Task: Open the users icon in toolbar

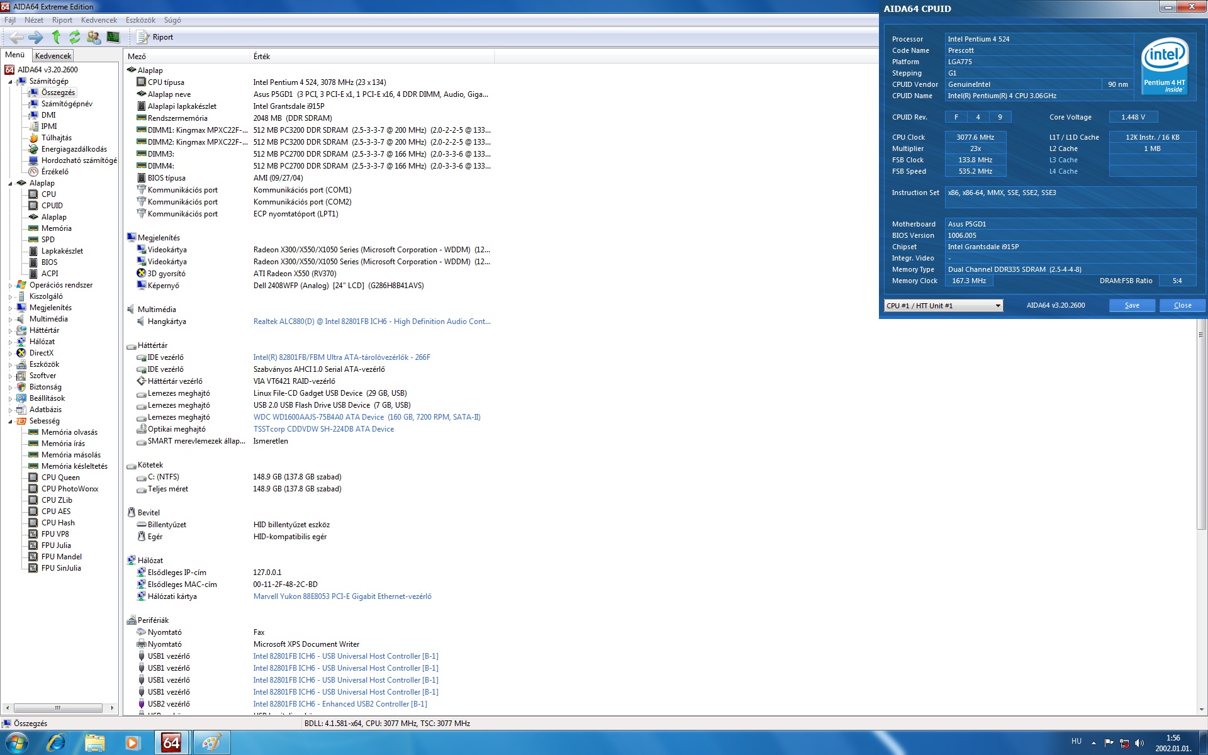Action: click(94, 37)
